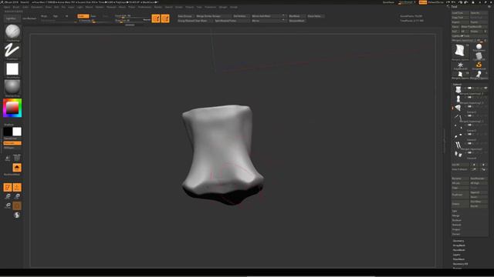Screen dimensions: 494x277
Task: Open the Brush menu
Action: pyautogui.click(x=16, y=7)
